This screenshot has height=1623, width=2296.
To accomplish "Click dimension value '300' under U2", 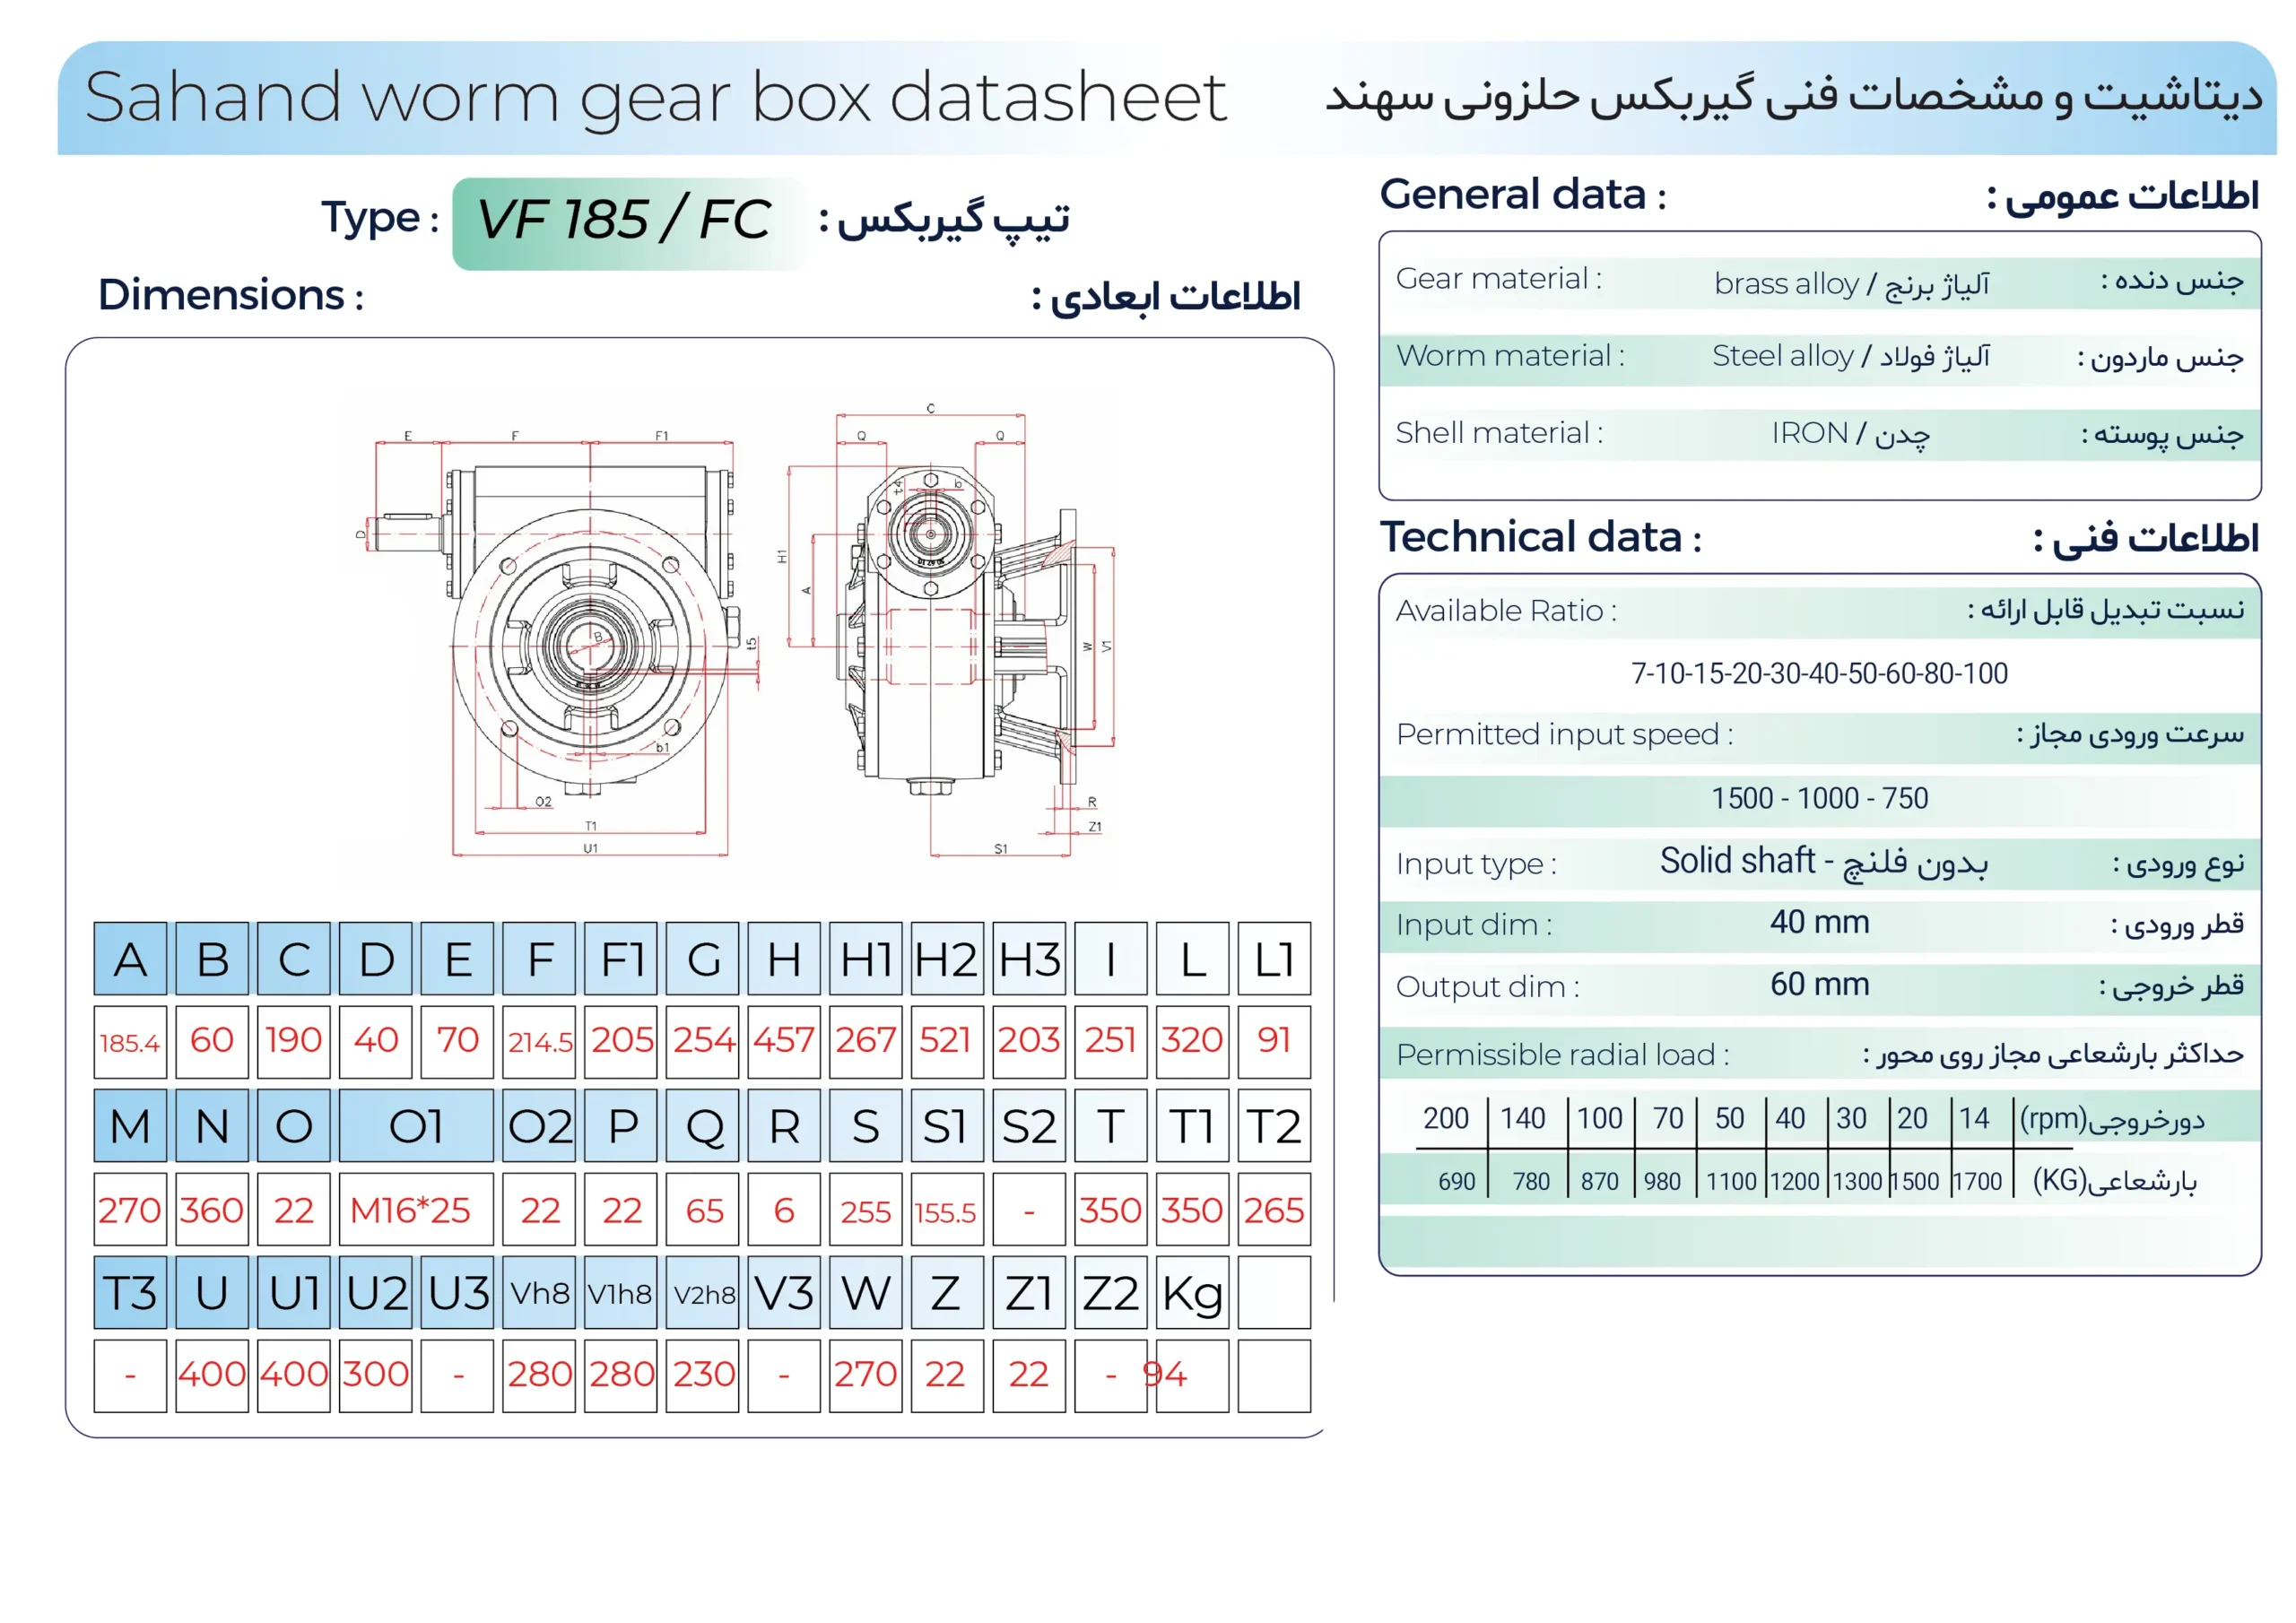I will [x=376, y=1375].
